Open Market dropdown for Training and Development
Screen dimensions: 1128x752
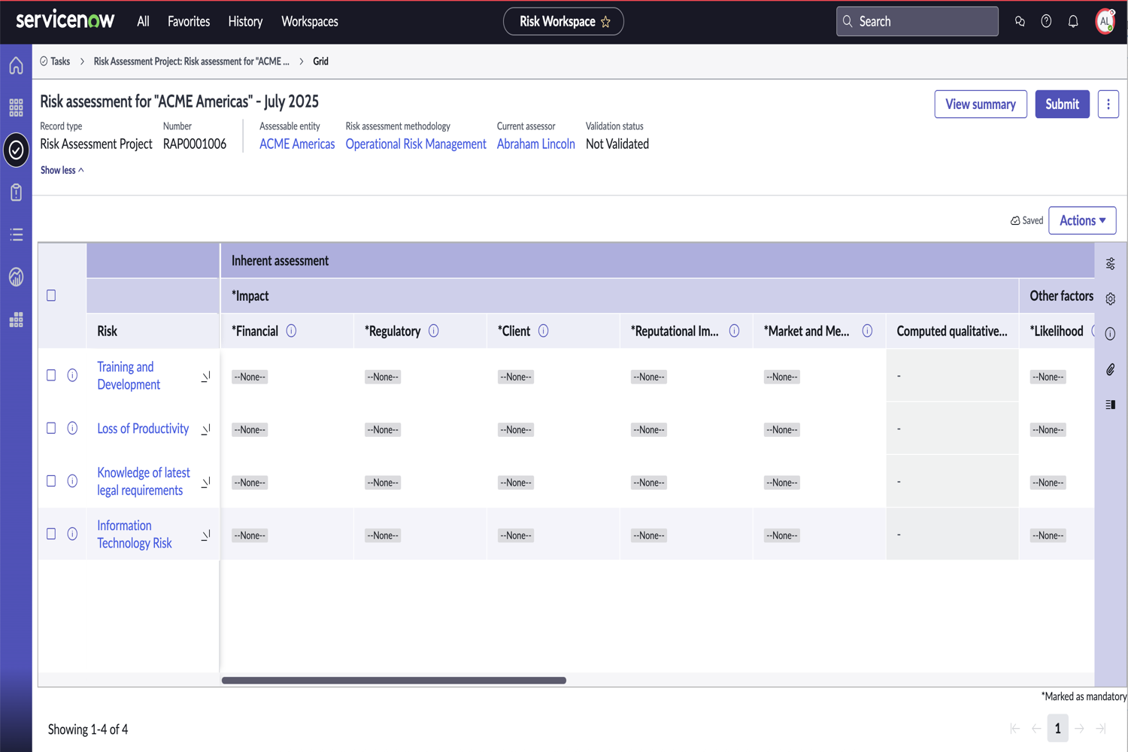(782, 377)
